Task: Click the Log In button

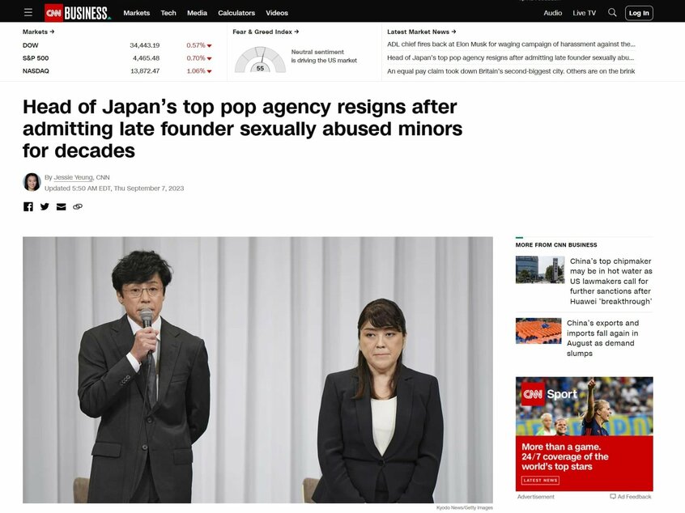Action: click(x=639, y=13)
